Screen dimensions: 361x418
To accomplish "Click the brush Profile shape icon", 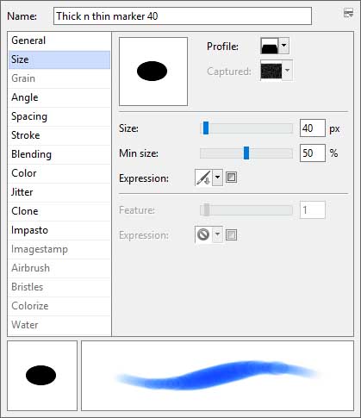I will click(x=270, y=46).
